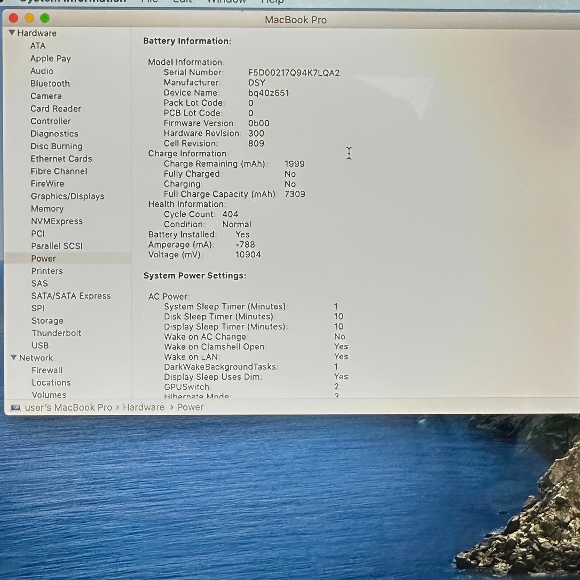Select Memory in the sidebar
Viewport: 580px width, 580px height.
tap(47, 209)
